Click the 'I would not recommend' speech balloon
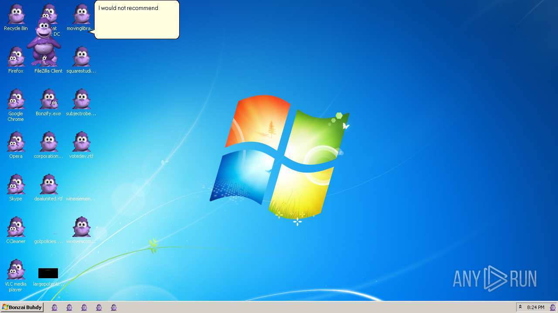 click(x=136, y=20)
